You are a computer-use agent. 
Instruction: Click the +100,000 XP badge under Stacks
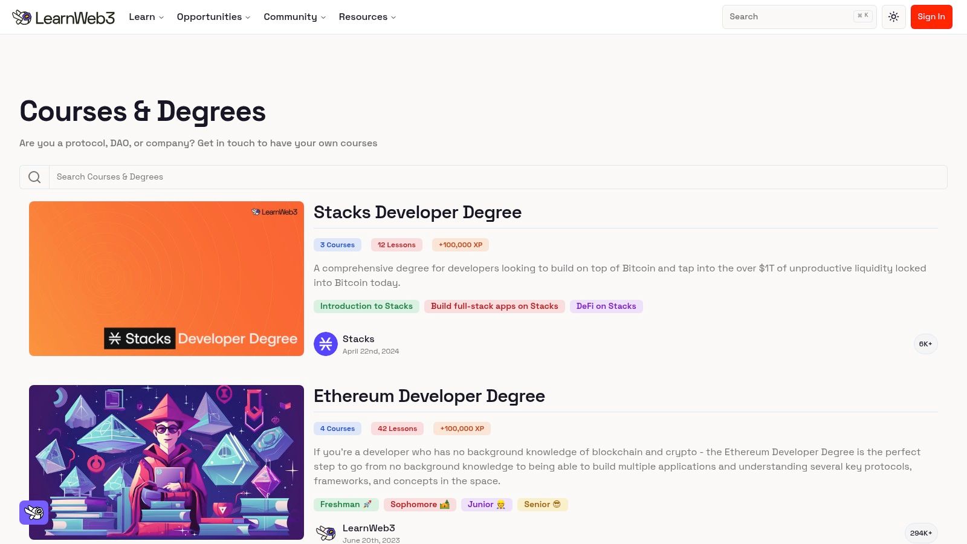461,245
